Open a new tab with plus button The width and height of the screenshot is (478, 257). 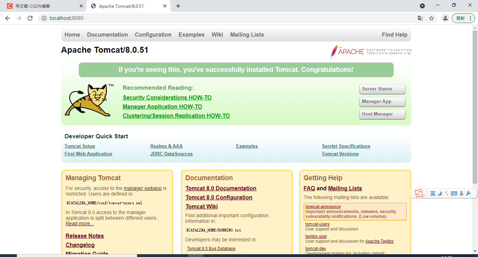pos(178,6)
